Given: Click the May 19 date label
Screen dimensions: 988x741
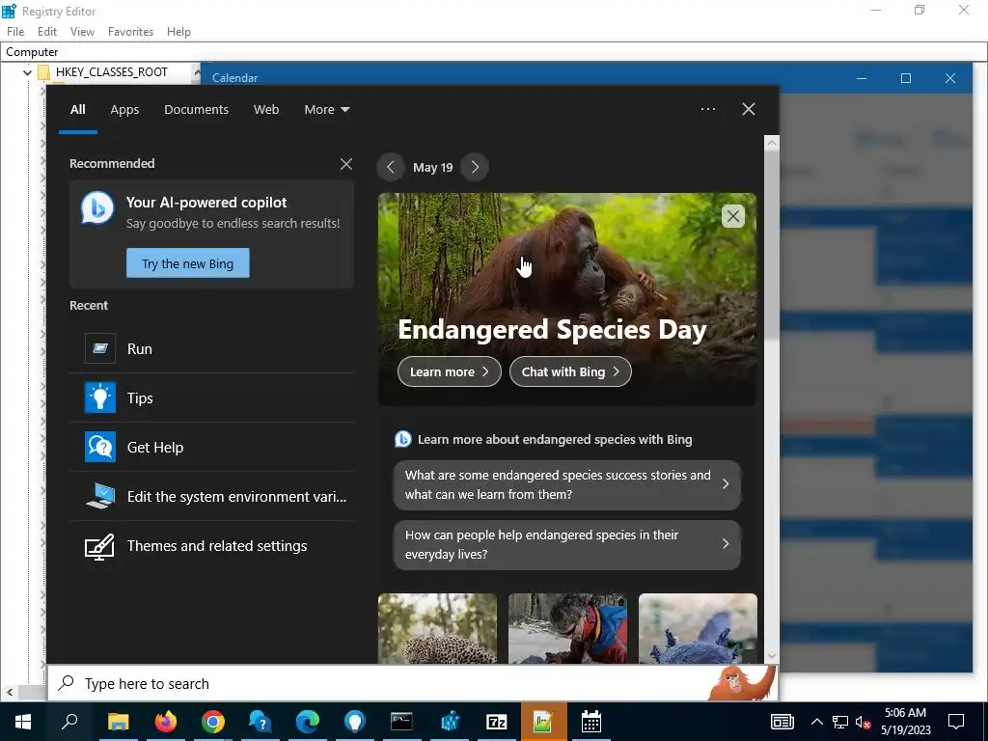Looking at the screenshot, I should coord(433,167).
